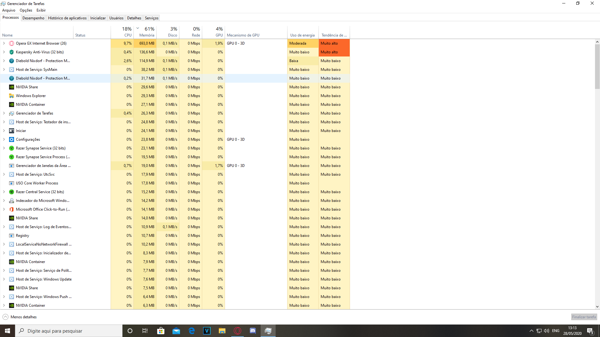600x337 pixels.
Task: Open Microsoft Store from the taskbar
Action: (x=161, y=331)
